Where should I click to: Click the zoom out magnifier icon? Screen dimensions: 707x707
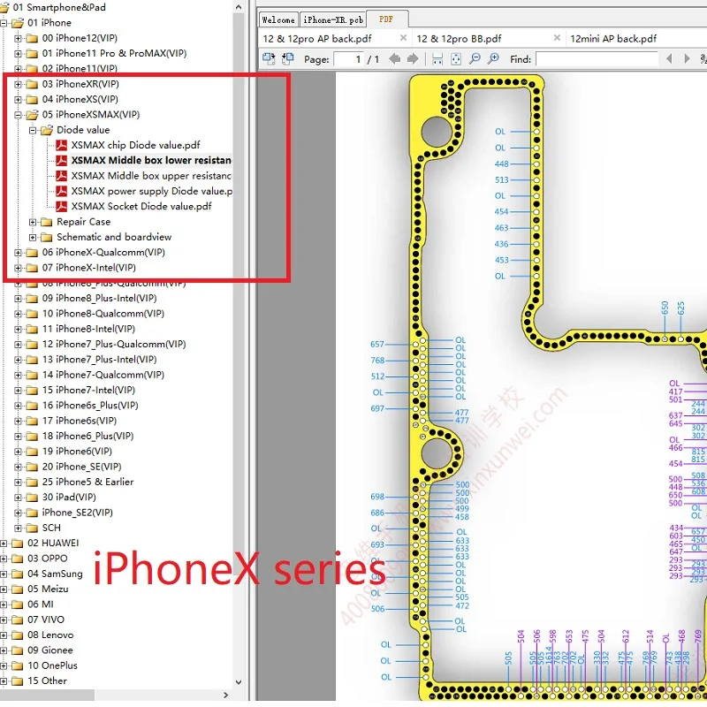tap(475, 58)
